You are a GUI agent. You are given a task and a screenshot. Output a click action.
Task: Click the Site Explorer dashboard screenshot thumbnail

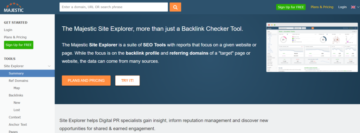pos(312,47)
